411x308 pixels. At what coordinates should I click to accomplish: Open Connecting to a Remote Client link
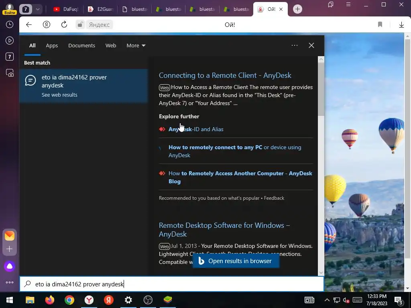(x=225, y=75)
